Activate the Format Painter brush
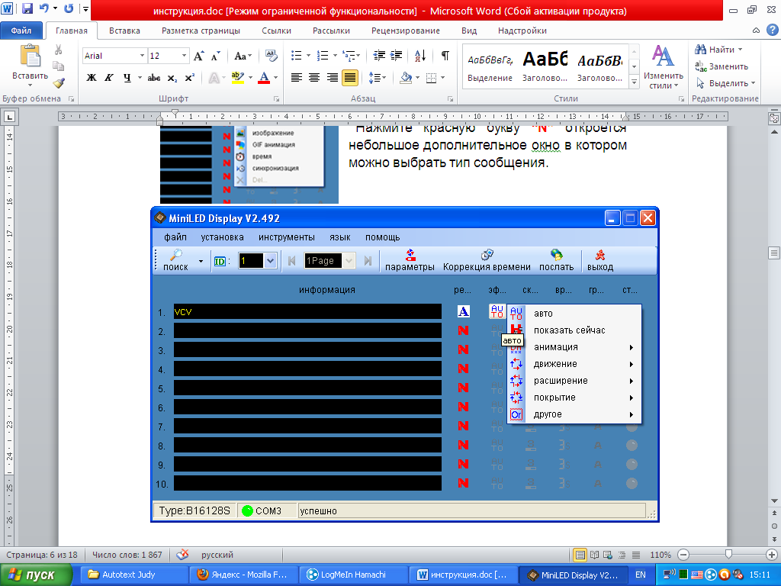 point(58,82)
